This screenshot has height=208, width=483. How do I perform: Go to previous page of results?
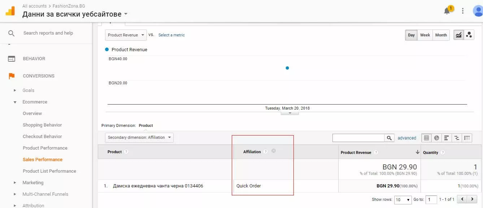(x=462, y=199)
